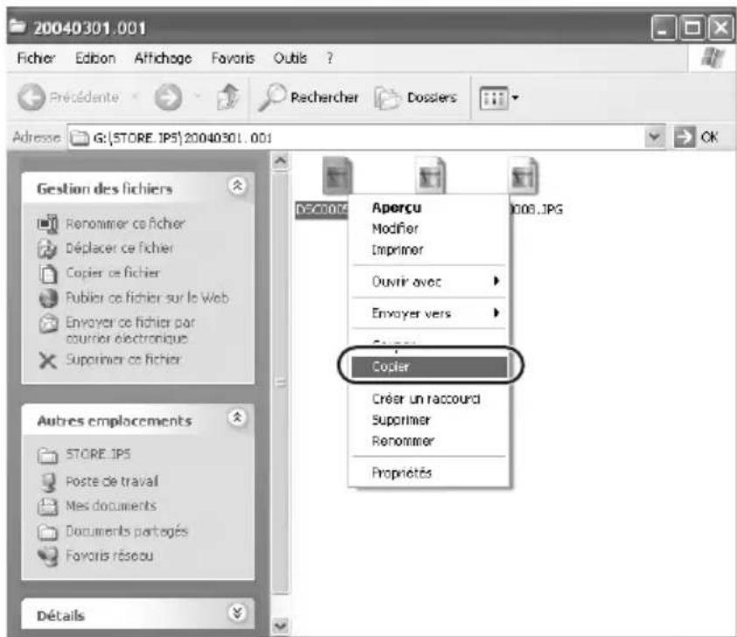The width and height of the screenshot is (737, 637).
Task: Open the STORE.IPS location link
Action: pos(98,454)
